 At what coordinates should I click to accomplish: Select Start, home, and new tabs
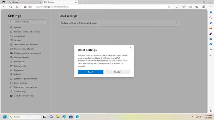(26, 44)
